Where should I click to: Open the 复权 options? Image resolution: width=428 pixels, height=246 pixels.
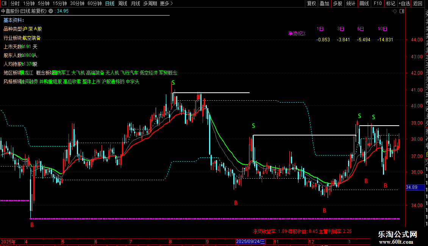tap(311, 3)
